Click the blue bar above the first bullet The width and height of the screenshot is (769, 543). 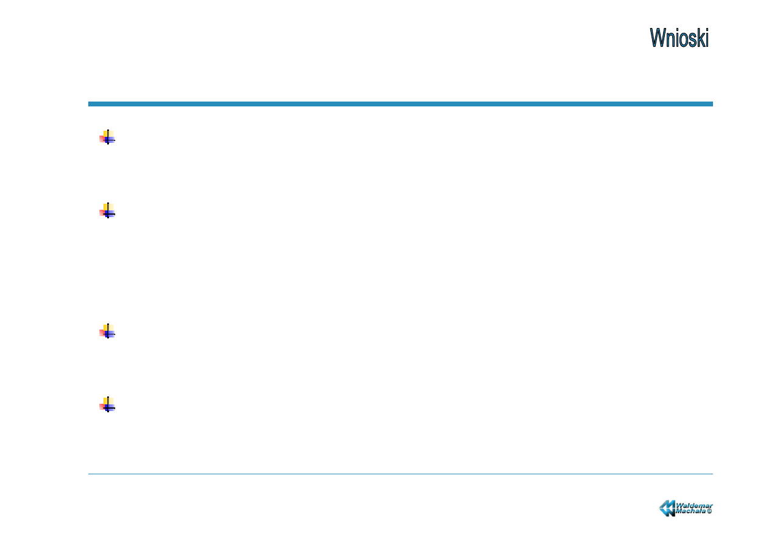coord(400,104)
